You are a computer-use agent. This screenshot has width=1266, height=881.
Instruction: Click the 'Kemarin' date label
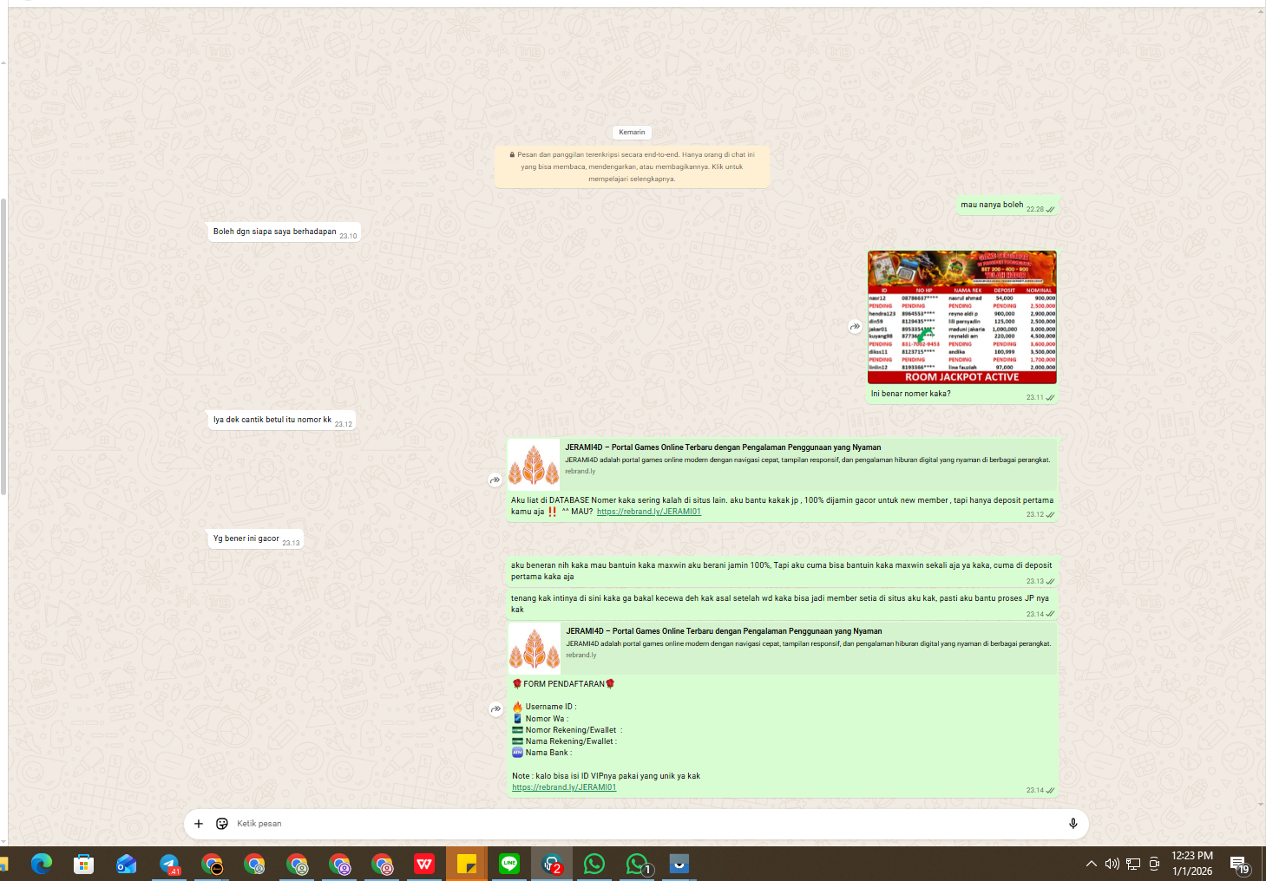pos(632,133)
